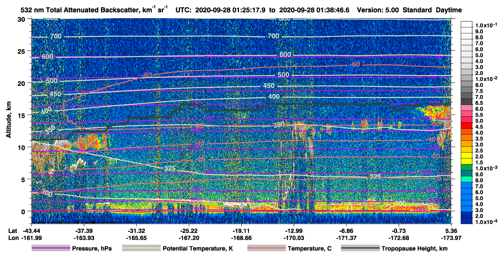Image resolution: width=501 pixels, height=257 pixels.
Task: Click the 1.5 colorbar label
Action: pos(480,163)
